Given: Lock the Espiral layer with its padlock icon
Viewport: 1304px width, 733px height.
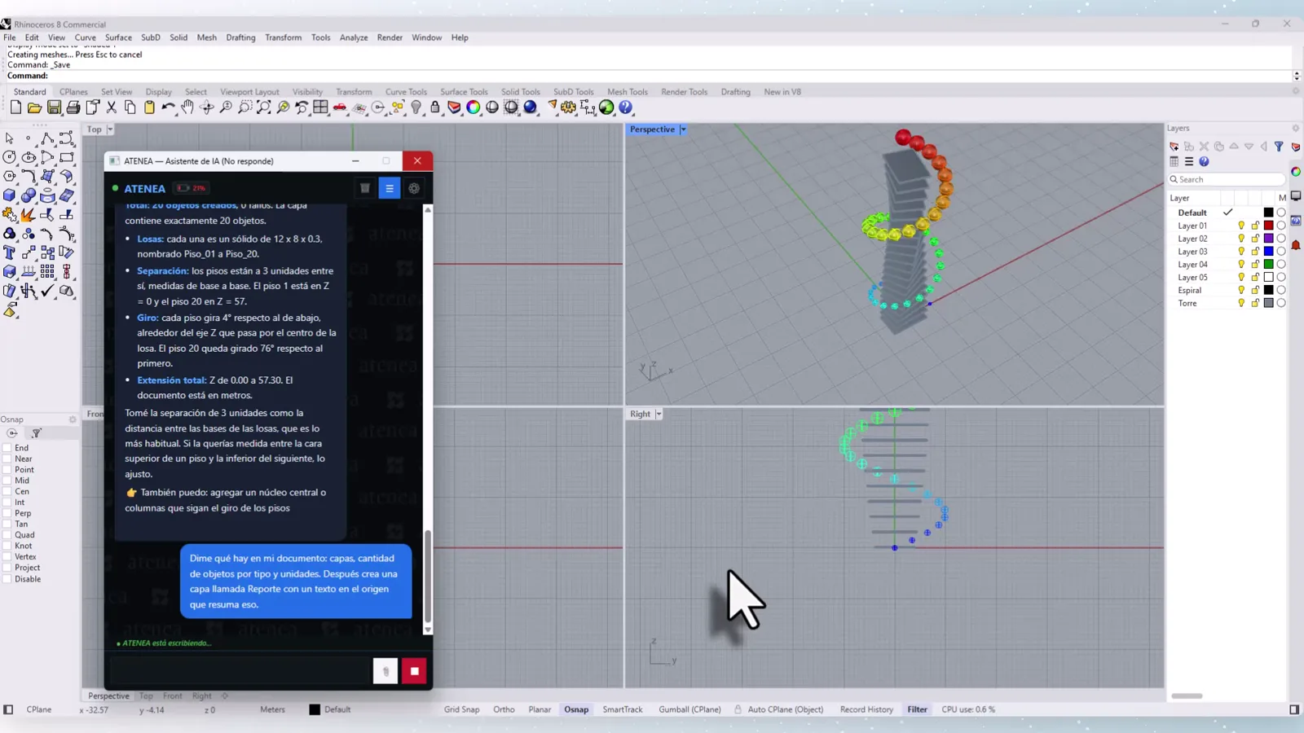Looking at the screenshot, I should [1255, 290].
